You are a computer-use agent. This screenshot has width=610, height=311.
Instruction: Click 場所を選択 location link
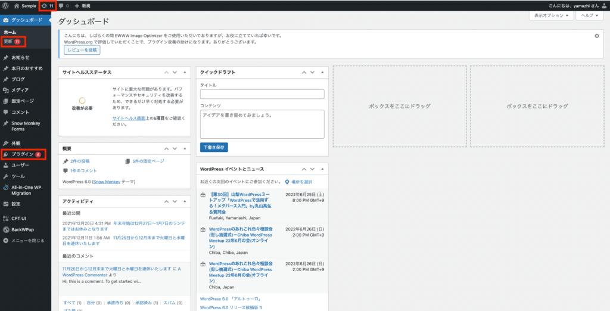click(x=301, y=182)
